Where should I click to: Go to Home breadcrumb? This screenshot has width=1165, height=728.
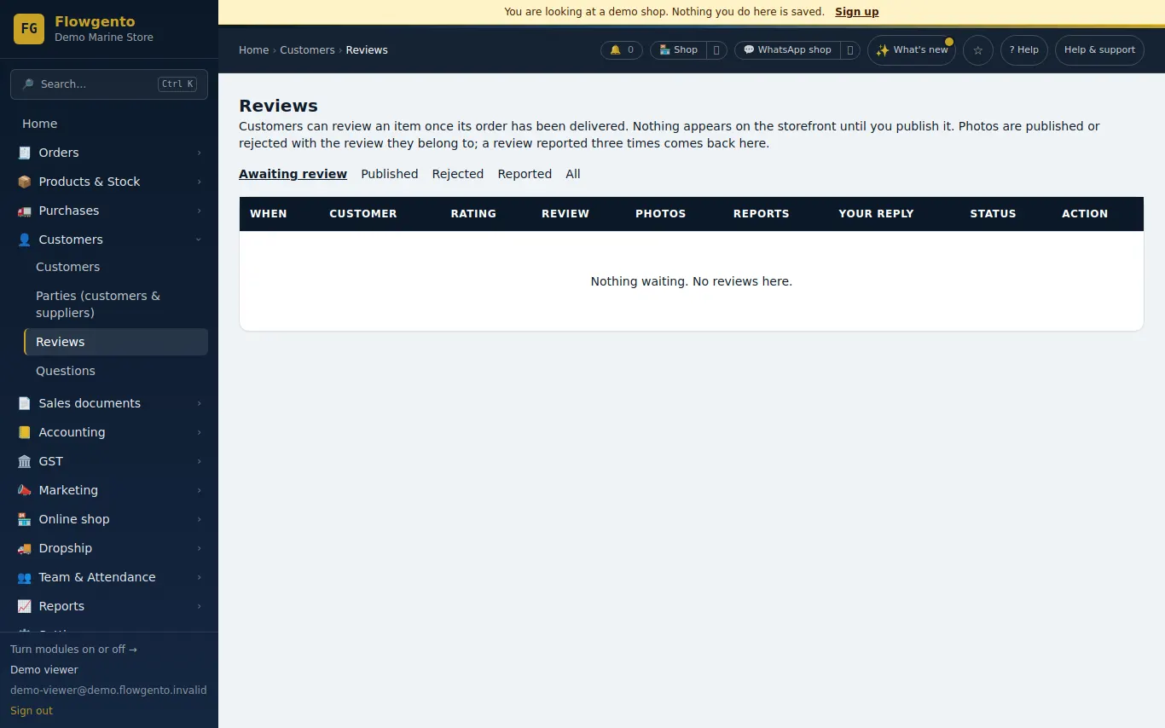(253, 50)
